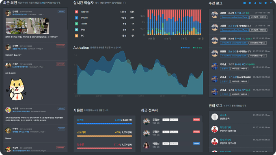Click the 스토리지 storage usage bar
Image resolution: width=276 pixels, height=155 pixels.
(105, 136)
